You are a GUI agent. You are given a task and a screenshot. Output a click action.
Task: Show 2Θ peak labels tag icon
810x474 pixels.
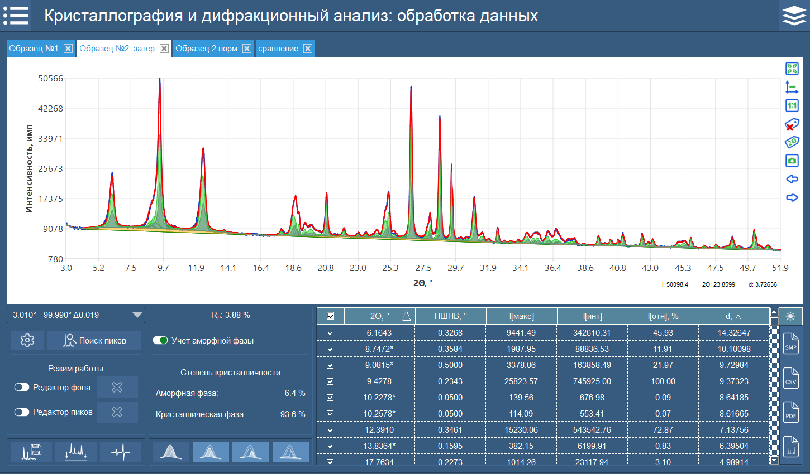792,142
